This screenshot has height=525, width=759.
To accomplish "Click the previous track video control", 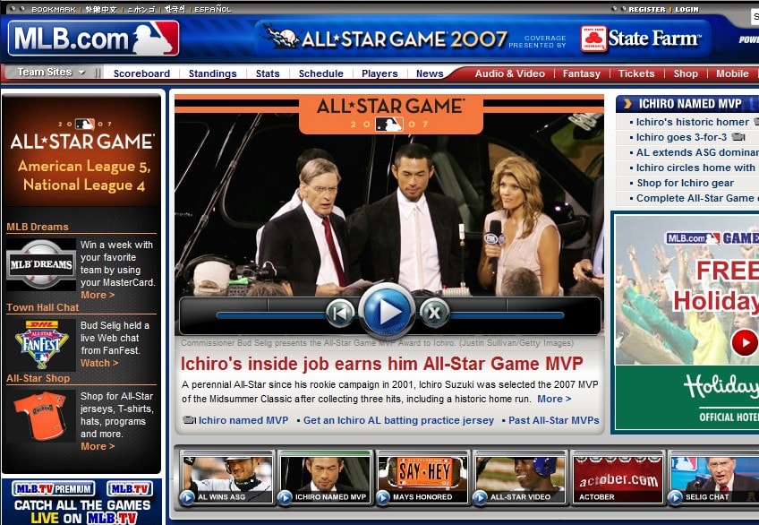I will point(340,313).
